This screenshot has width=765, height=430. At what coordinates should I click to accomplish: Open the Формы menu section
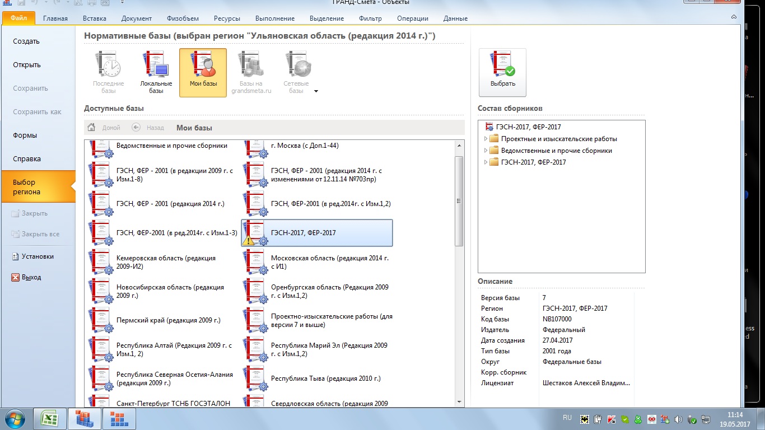click(38, 135)
